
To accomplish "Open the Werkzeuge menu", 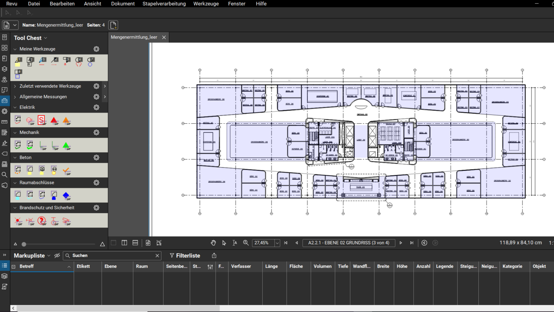I will [x=206, y=4].
